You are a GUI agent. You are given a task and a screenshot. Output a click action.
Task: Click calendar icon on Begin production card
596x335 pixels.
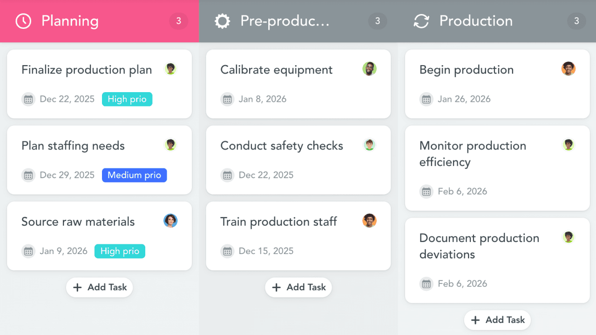coord(427,99)
